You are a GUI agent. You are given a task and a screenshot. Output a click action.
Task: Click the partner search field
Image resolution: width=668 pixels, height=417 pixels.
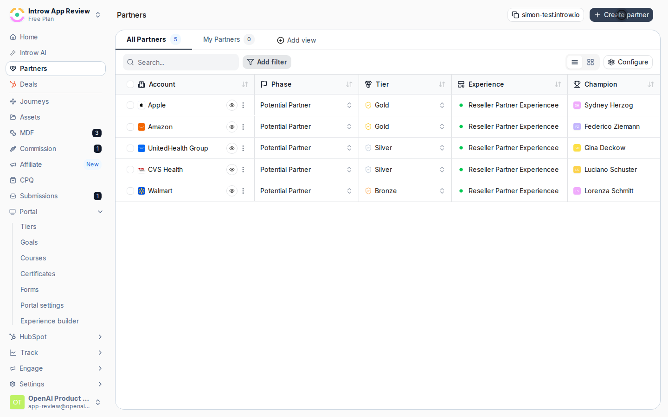pos(181,62)
